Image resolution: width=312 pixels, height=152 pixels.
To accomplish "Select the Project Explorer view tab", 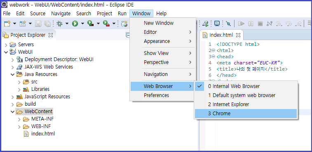I will pos(28,35).
